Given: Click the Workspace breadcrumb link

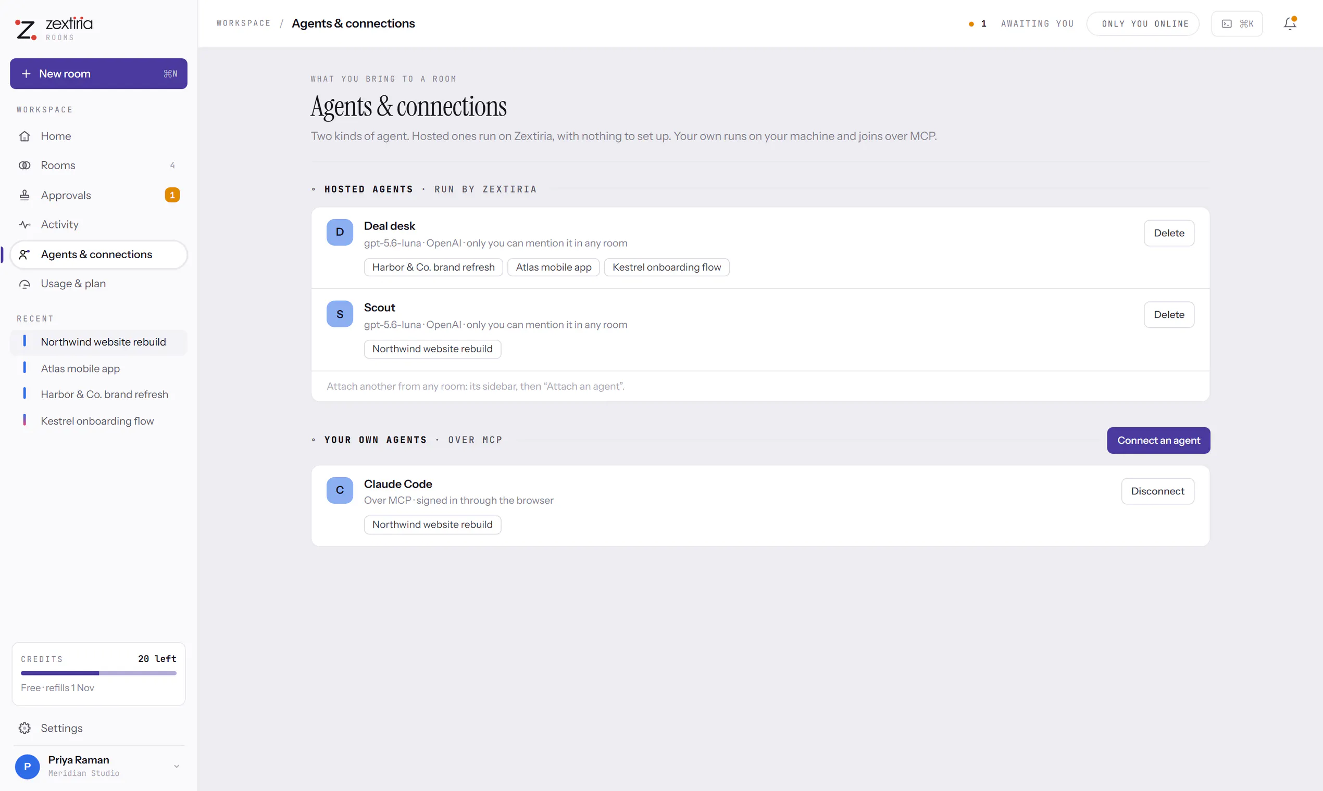Looking at the screenshot, I should (243, 23).
